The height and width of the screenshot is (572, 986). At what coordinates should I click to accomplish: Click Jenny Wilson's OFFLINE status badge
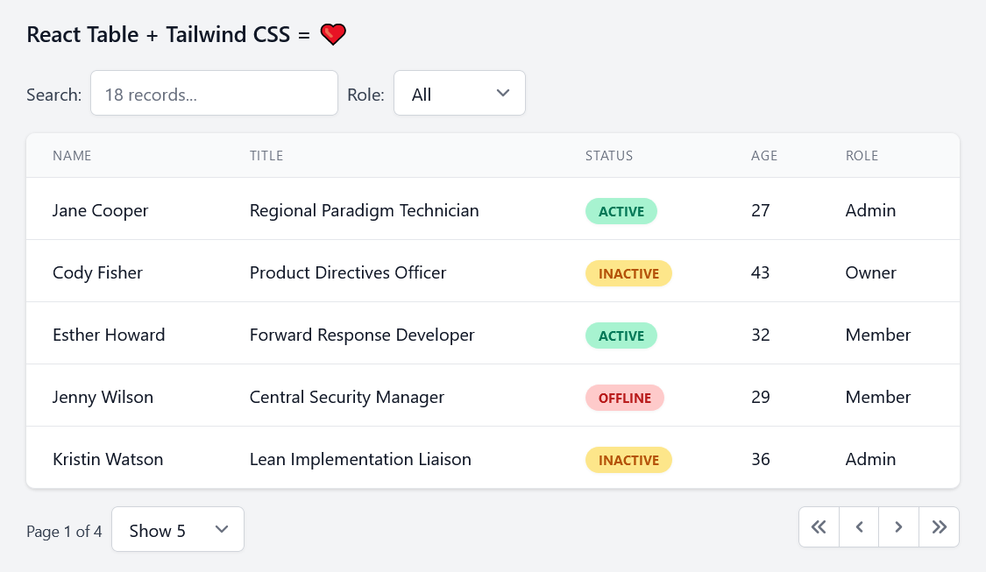click(x=624, y=398)
